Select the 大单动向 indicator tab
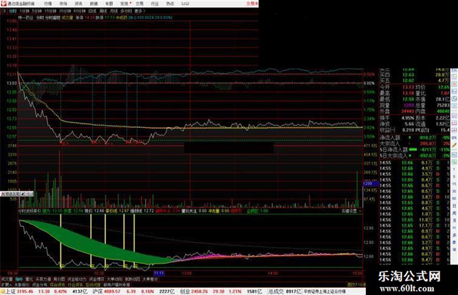The width and height of the screenshot is (458, 295). coord(114,279)
